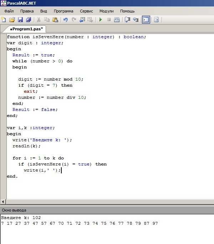
Task: Click the Paste clipboard icon
Action: pyautogui.click(x=55, y=20)
